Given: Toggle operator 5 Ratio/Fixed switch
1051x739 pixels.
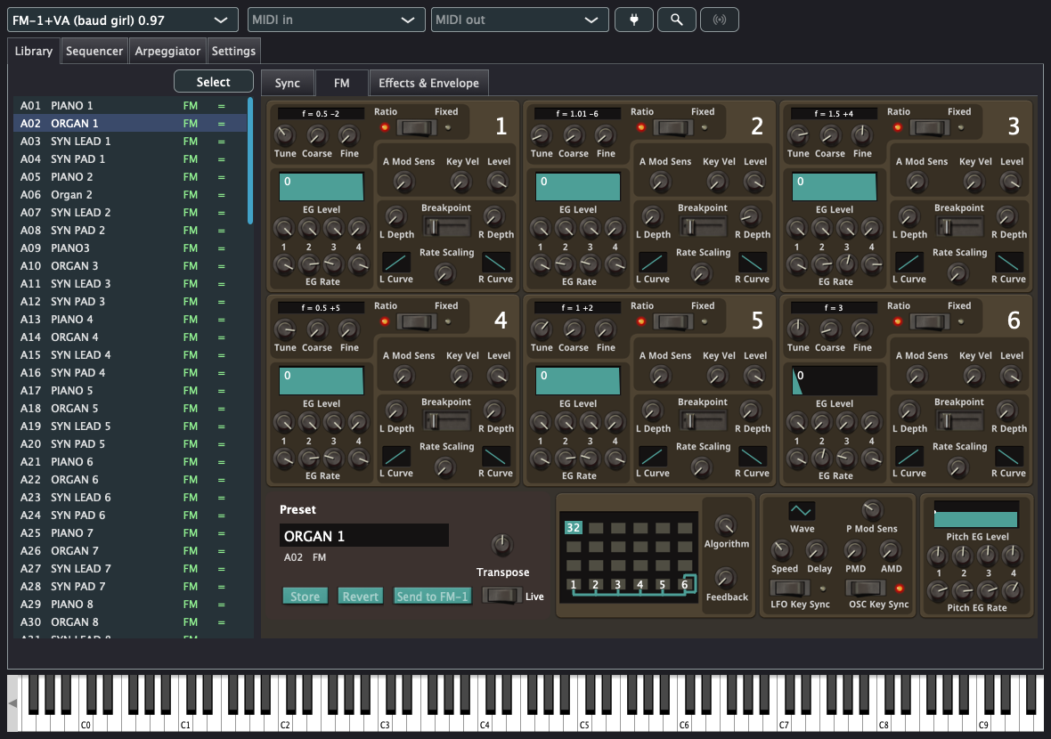Looking at the screenshot, I should [673, 321].
